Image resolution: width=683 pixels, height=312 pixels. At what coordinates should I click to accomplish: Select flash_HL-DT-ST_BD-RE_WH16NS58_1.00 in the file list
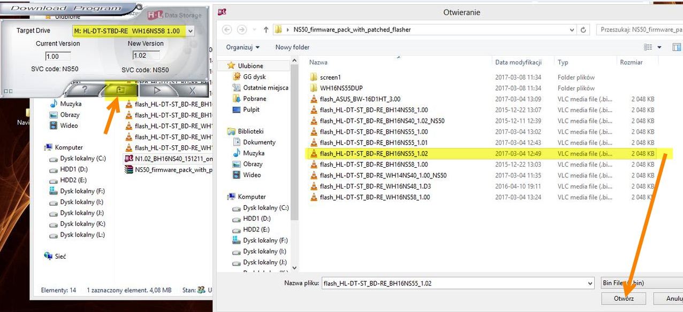pos(482,197)
